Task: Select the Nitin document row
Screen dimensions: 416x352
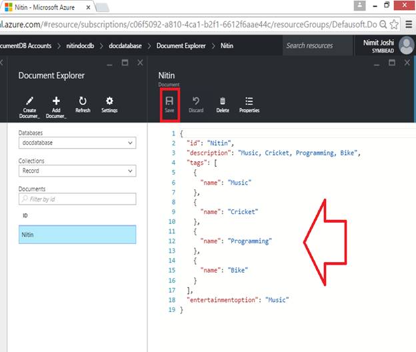Action: (77, 235)
